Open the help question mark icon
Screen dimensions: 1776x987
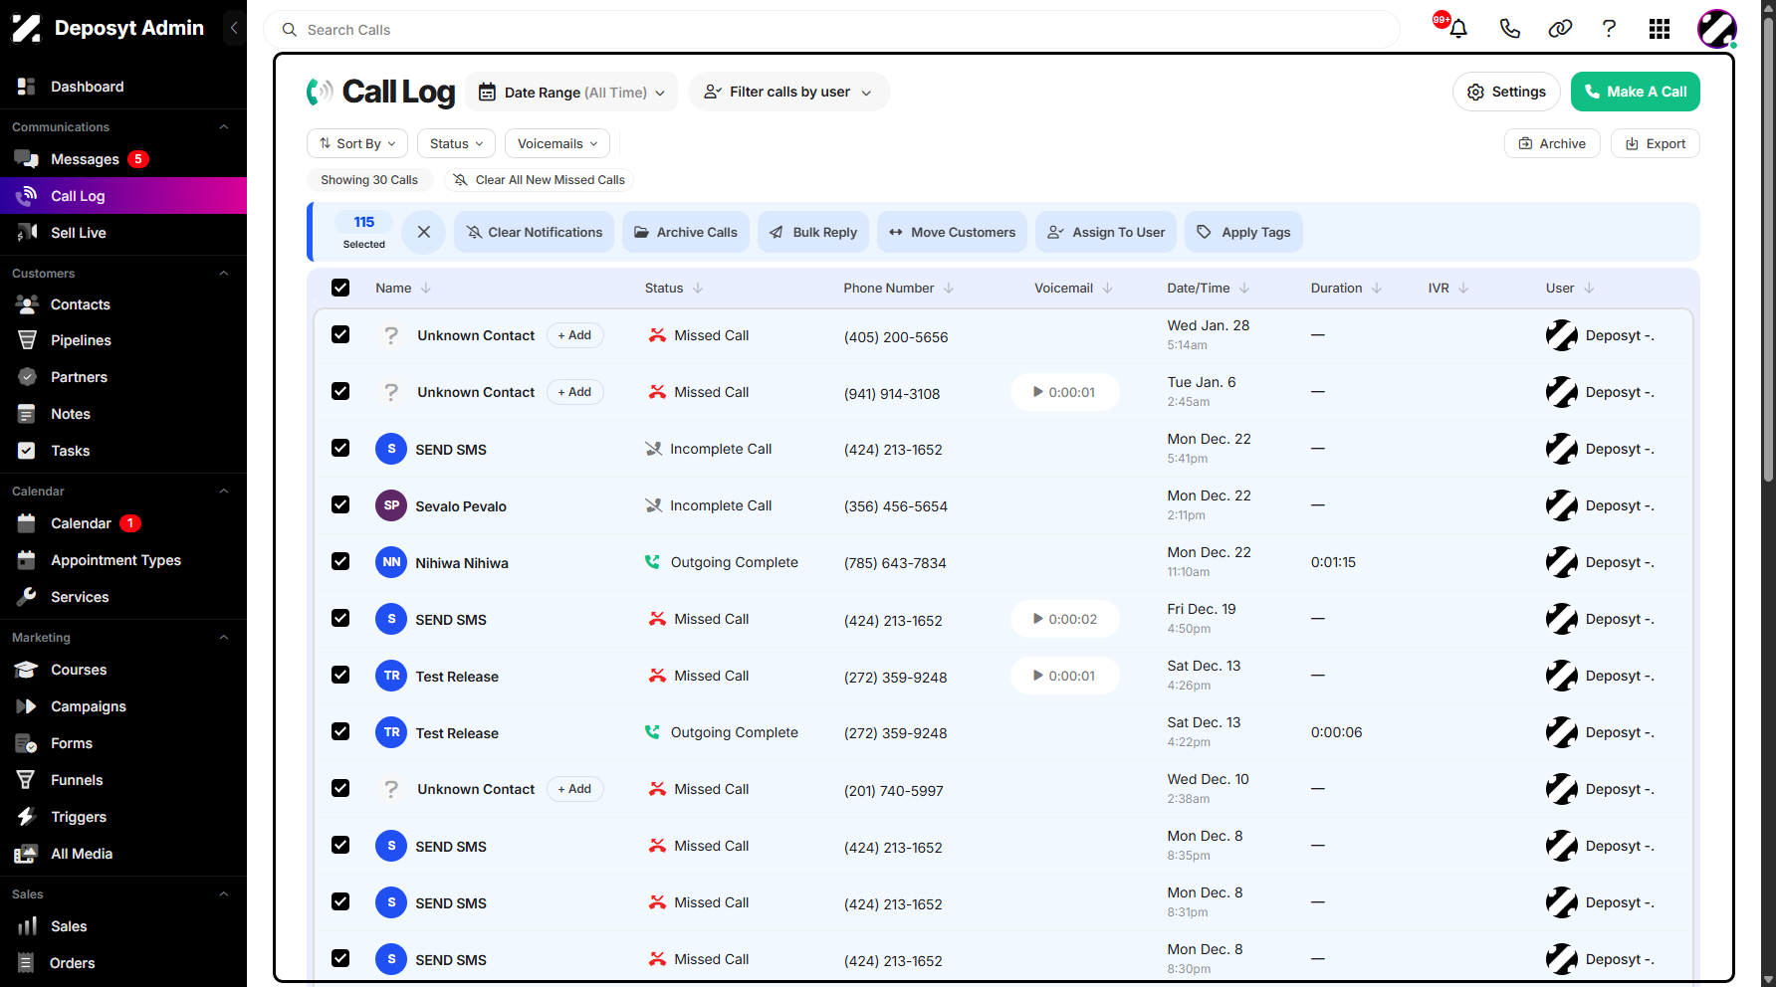pos(1609,29)
